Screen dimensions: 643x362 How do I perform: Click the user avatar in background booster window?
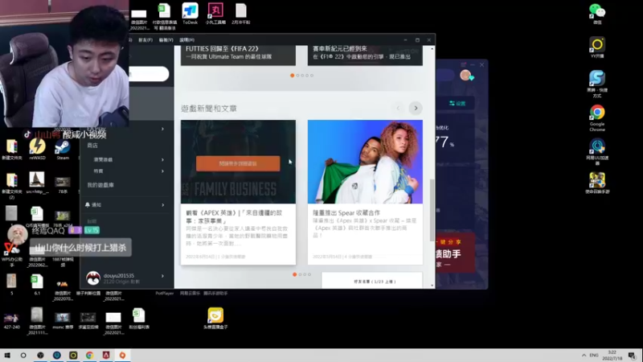(x=465, y=75)
